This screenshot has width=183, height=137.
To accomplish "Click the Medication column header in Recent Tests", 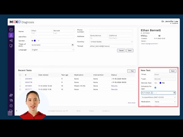I will click(79, 75).
